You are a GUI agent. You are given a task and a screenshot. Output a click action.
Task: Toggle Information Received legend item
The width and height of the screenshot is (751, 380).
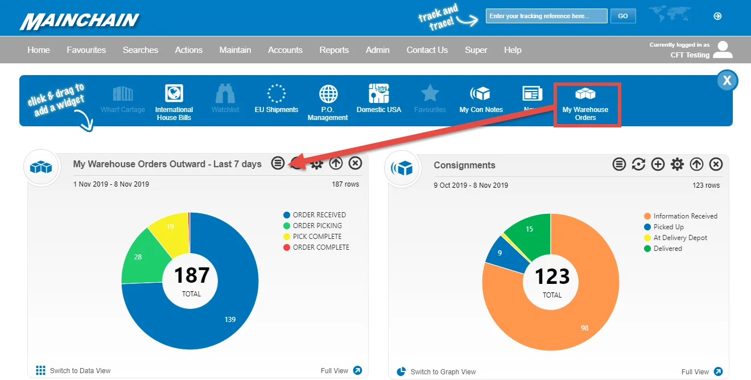[x=680, y=216]
